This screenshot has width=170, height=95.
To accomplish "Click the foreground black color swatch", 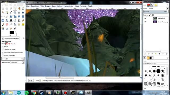I will [12, 32].
